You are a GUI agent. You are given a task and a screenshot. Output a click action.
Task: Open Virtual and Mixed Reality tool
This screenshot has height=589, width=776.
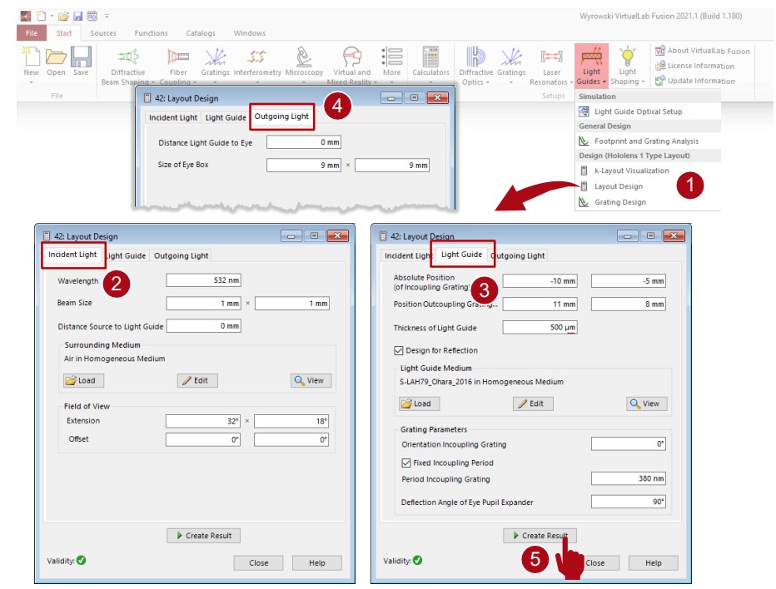tap(352, 65)
